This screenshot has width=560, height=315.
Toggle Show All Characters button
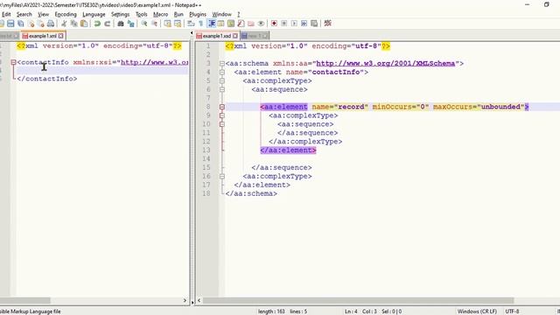(x=201, y=24)
